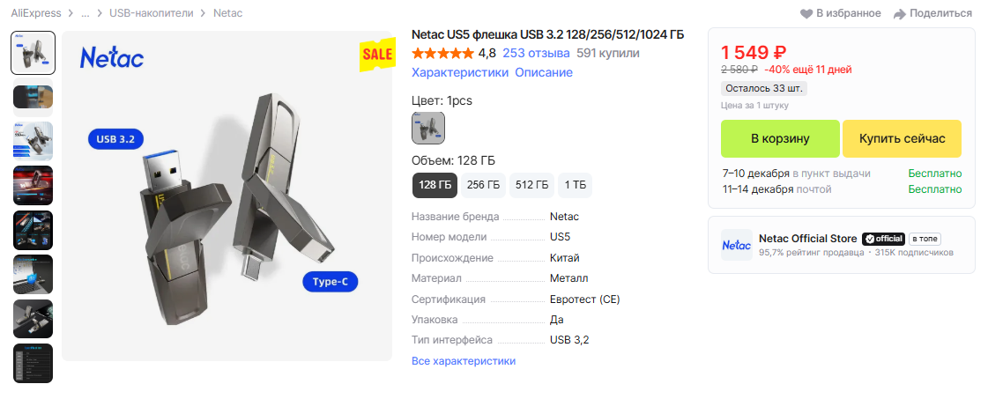Open the 253 отзыва reviews link
Viewport: 988px width, 399px height.
pyautogui.click(x=536, y=54)
